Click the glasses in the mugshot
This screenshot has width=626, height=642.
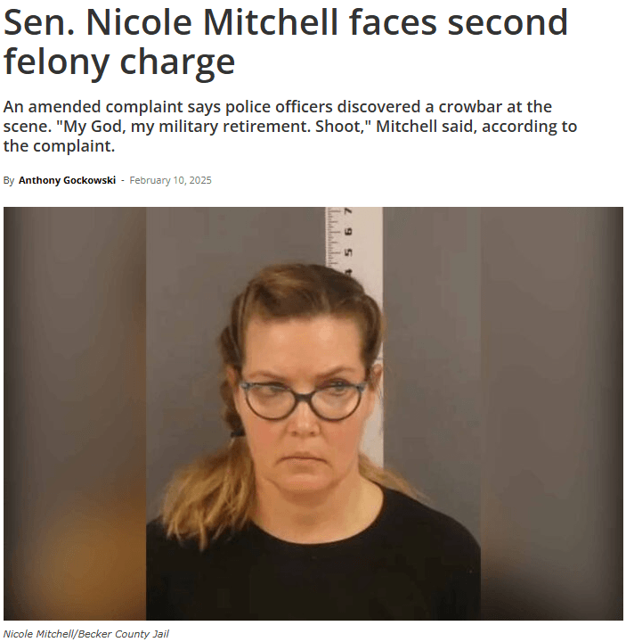(x=303, y=401)
